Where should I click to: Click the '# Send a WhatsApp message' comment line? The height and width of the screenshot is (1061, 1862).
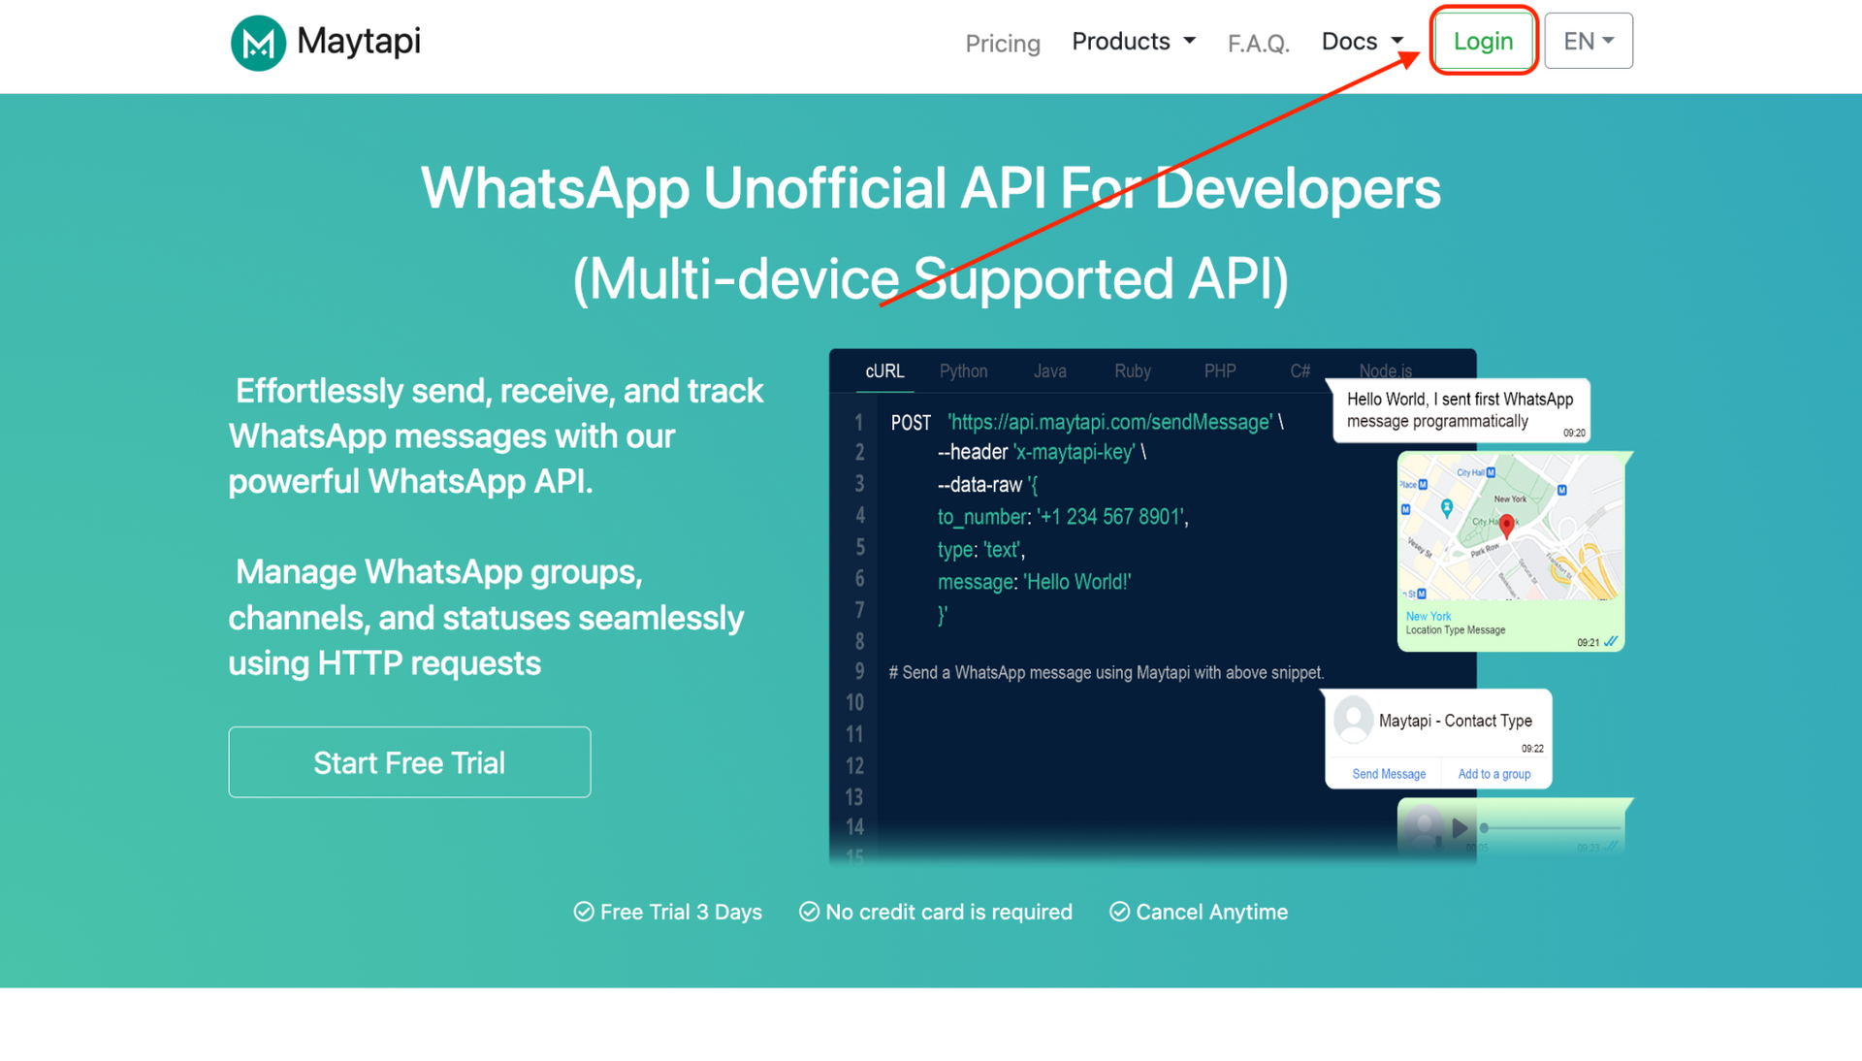click(1107, 673)
